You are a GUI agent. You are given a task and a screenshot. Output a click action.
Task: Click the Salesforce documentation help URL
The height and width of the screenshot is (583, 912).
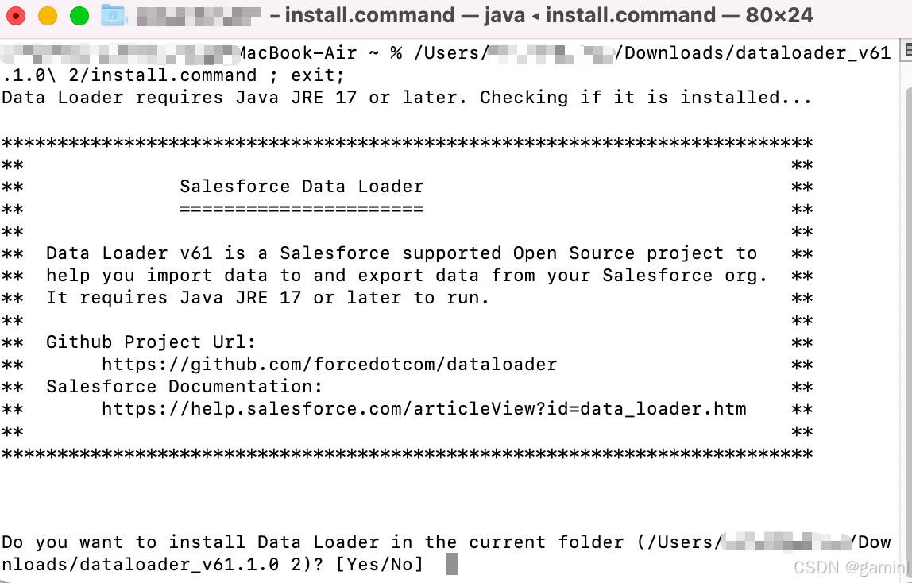tap(423, 408)
